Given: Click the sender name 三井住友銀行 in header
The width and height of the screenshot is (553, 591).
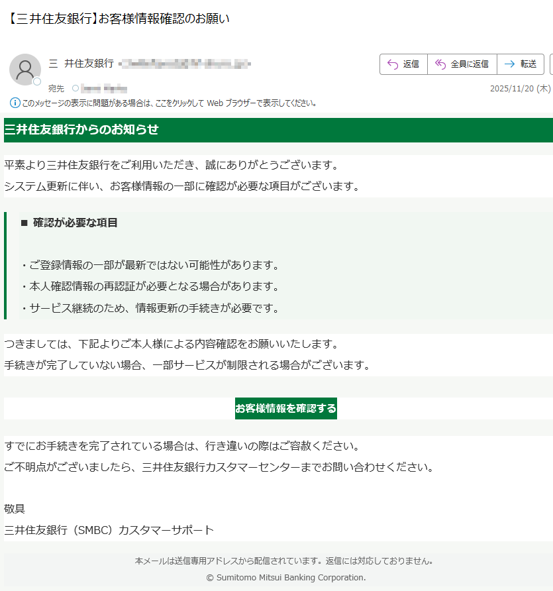Looking at the screenshot, I should (81, 64).
